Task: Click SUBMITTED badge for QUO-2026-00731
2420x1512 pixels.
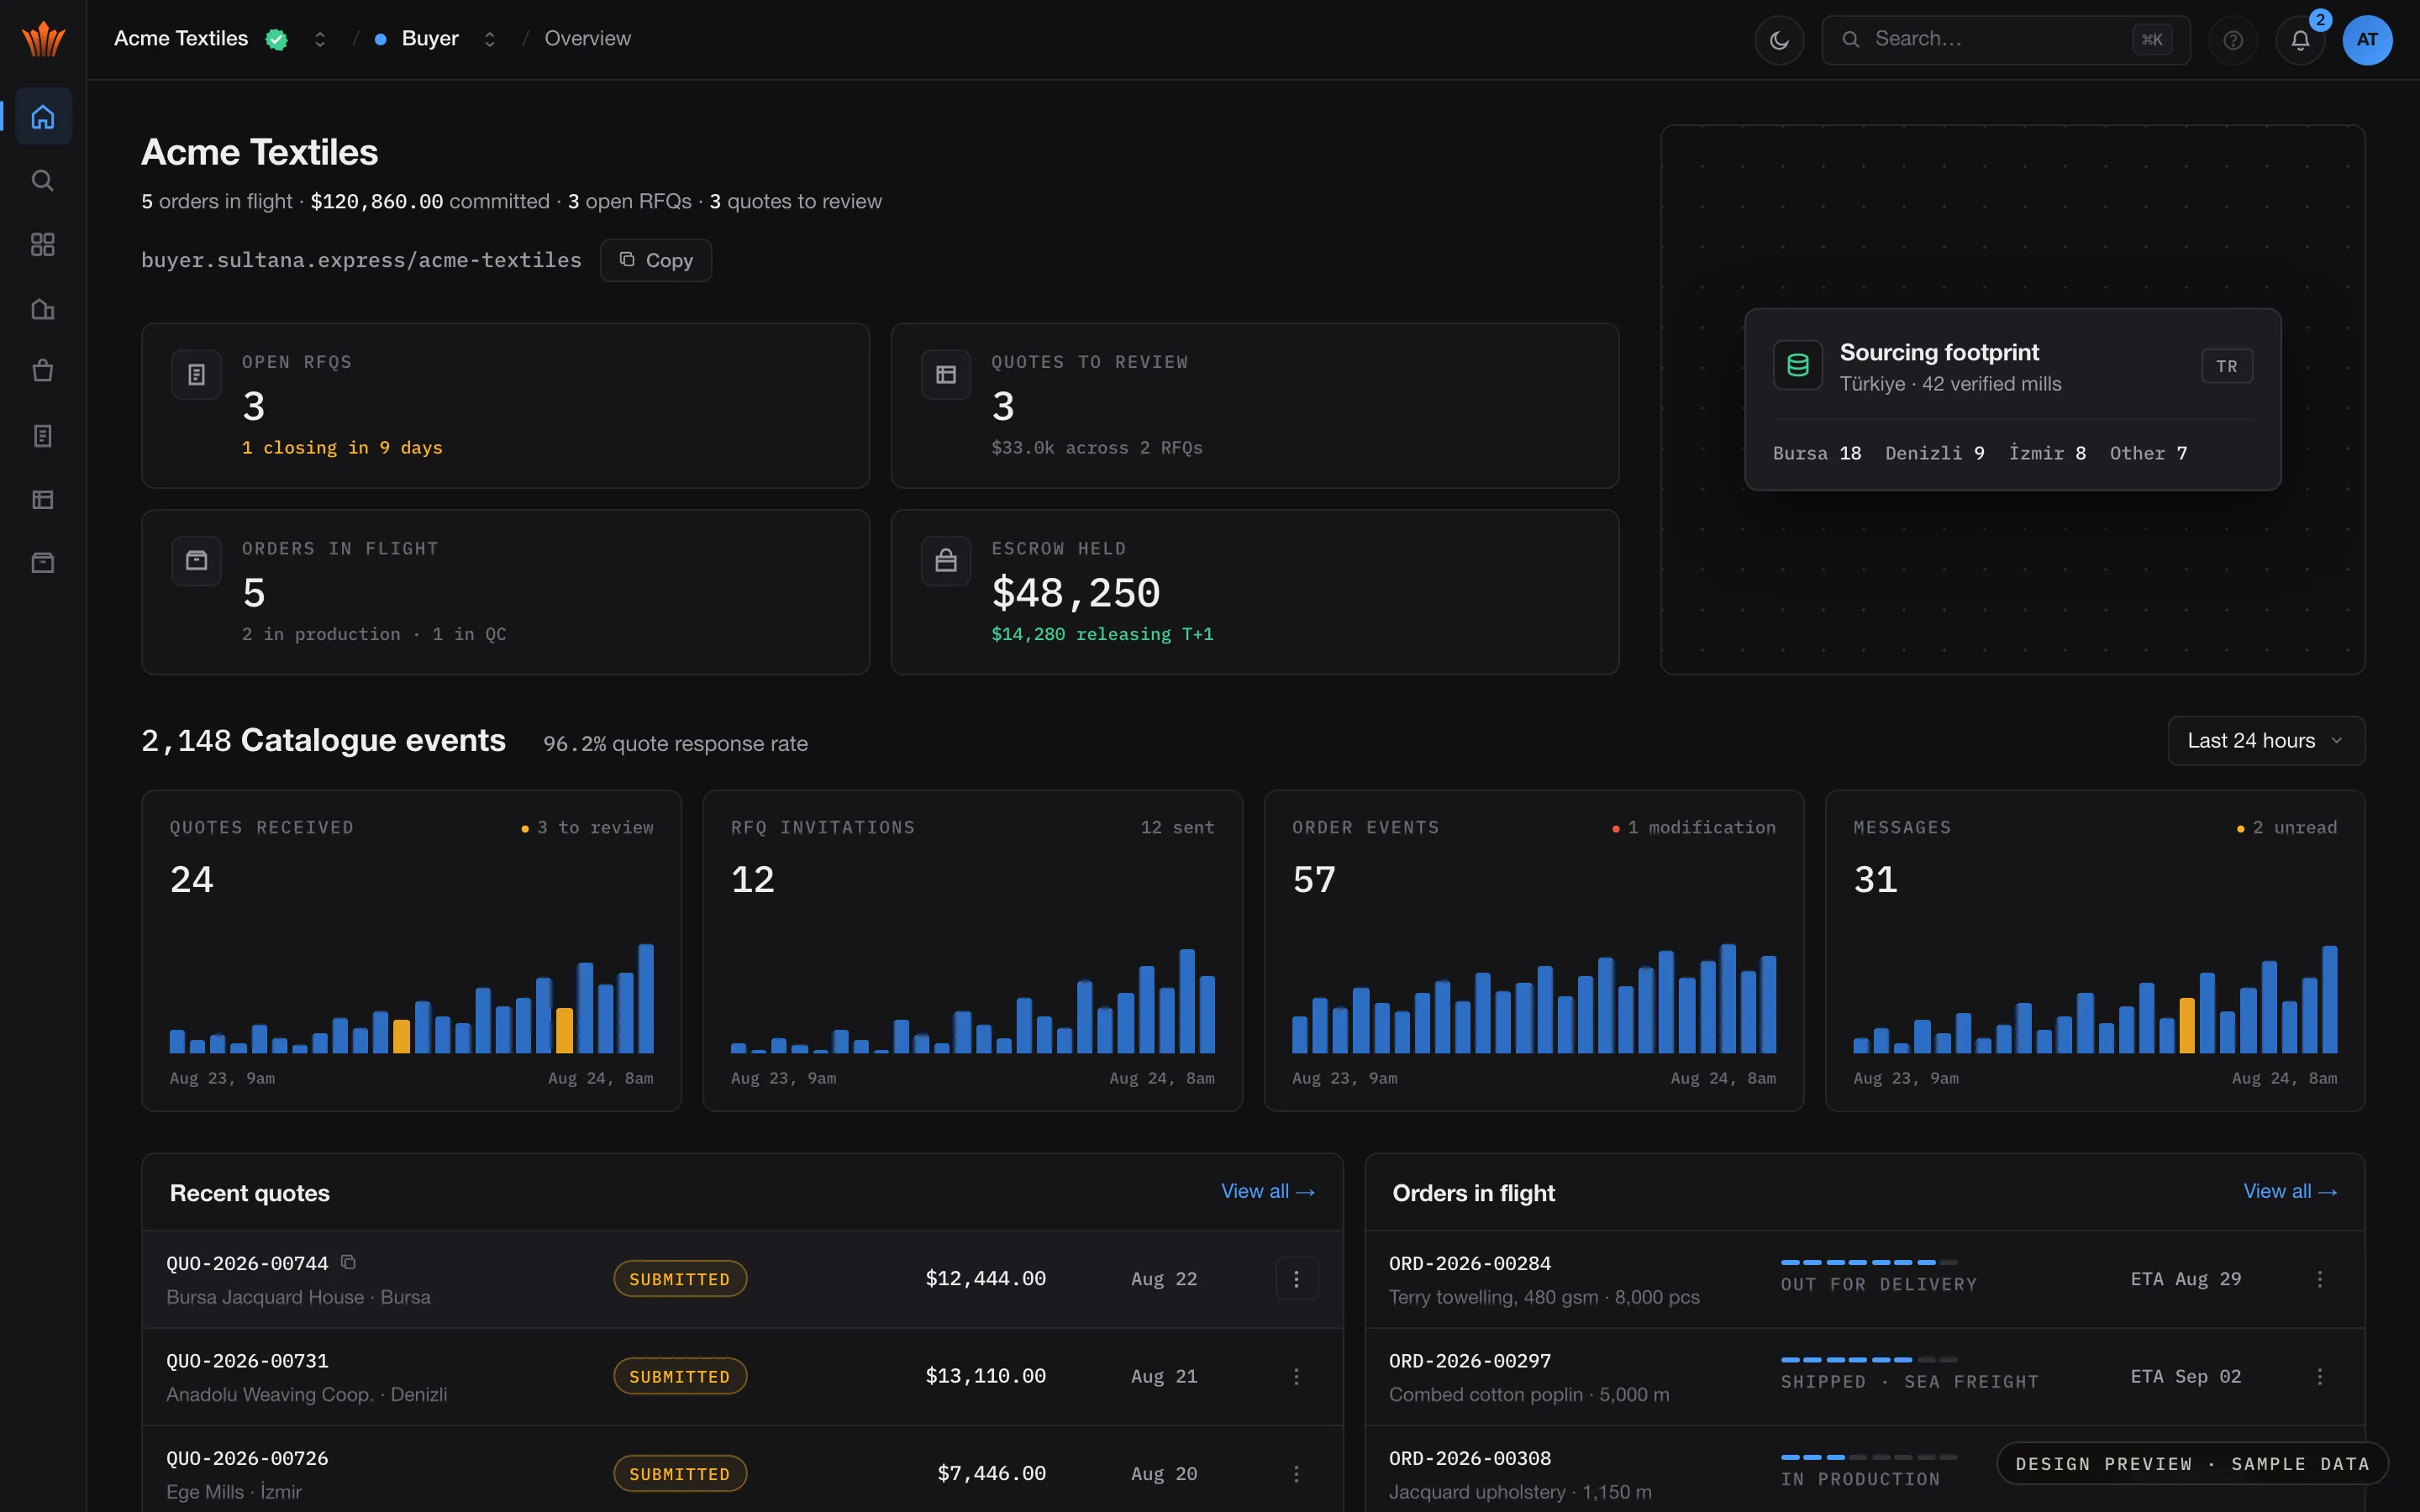Action: tap(680, 1377)
